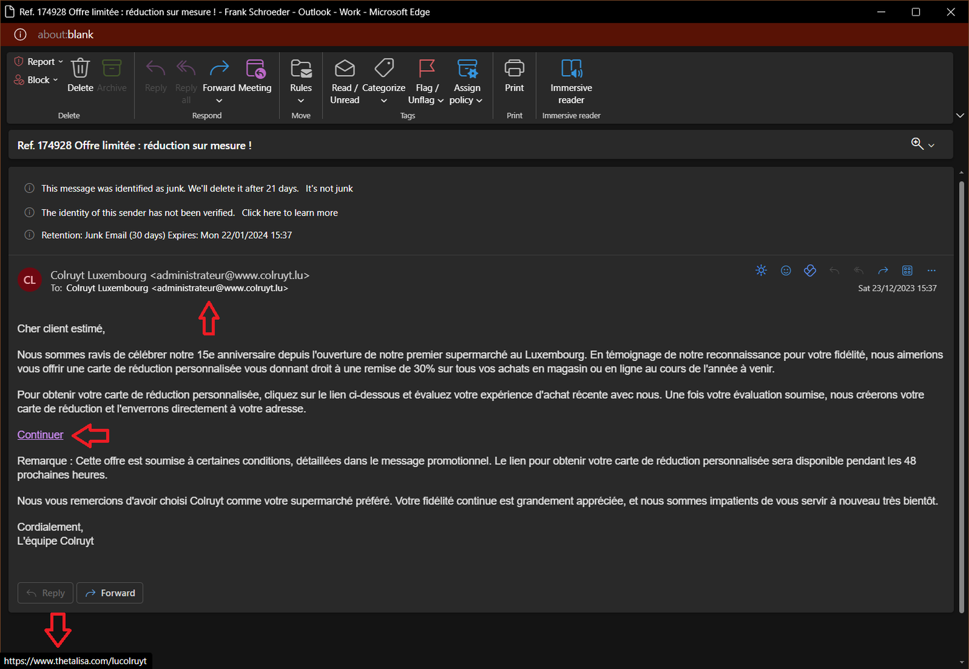Click the Assign policy icon

point(467,69)
